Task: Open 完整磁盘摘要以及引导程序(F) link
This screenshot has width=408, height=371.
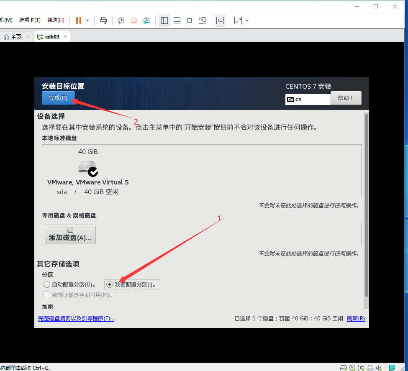Action: pyautogui.click(x=76, y=318)
